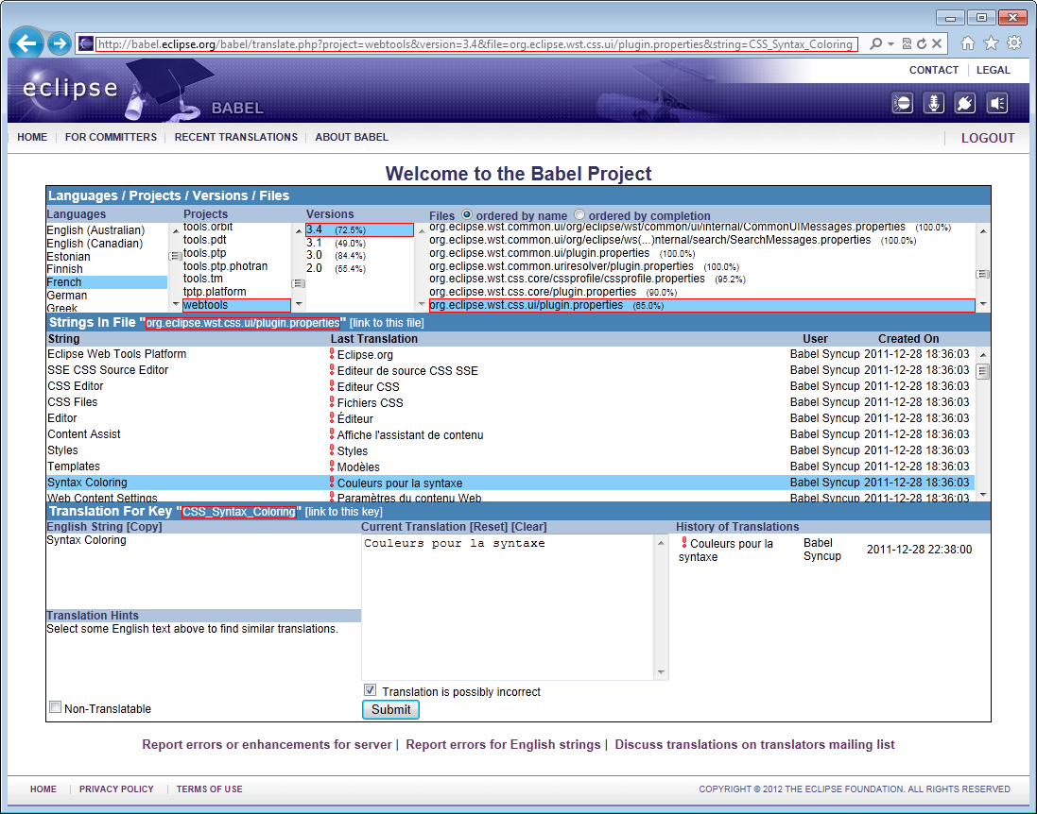Select the 'SSE CSS Source Editor' string row
1037x814 pixels.
(x=510, y=370)
